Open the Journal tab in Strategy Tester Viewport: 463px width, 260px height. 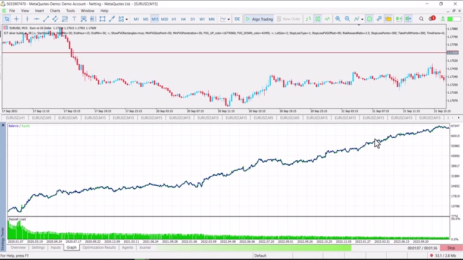click(x=145, y=248)
